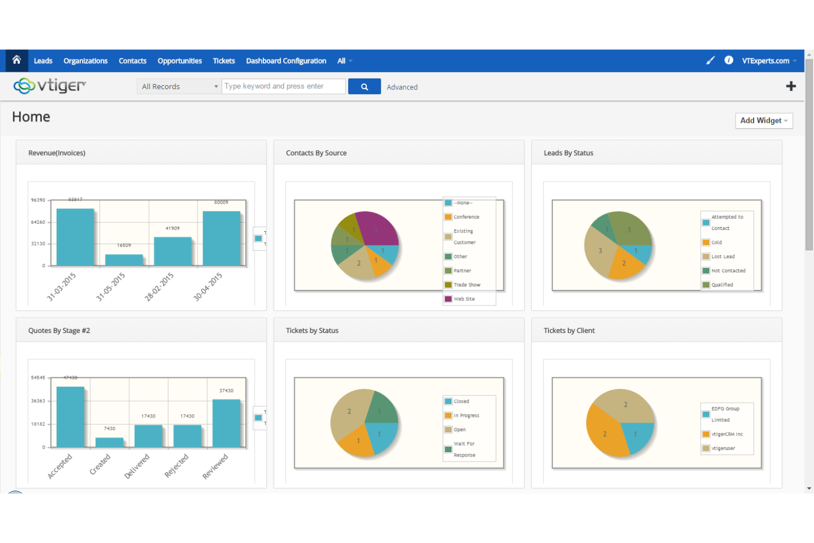The height and width of the screenshot is (543, 814).
Task: Select Dashboard Configuration from the navigation
Action: pyautogui.click(x=286, y=61)
